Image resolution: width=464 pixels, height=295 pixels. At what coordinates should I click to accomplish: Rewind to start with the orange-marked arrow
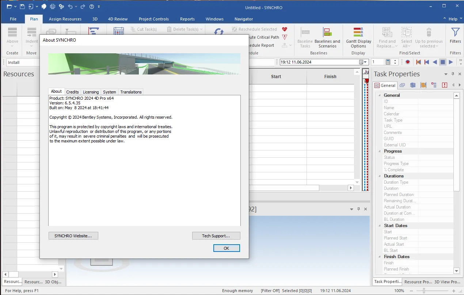418,62
